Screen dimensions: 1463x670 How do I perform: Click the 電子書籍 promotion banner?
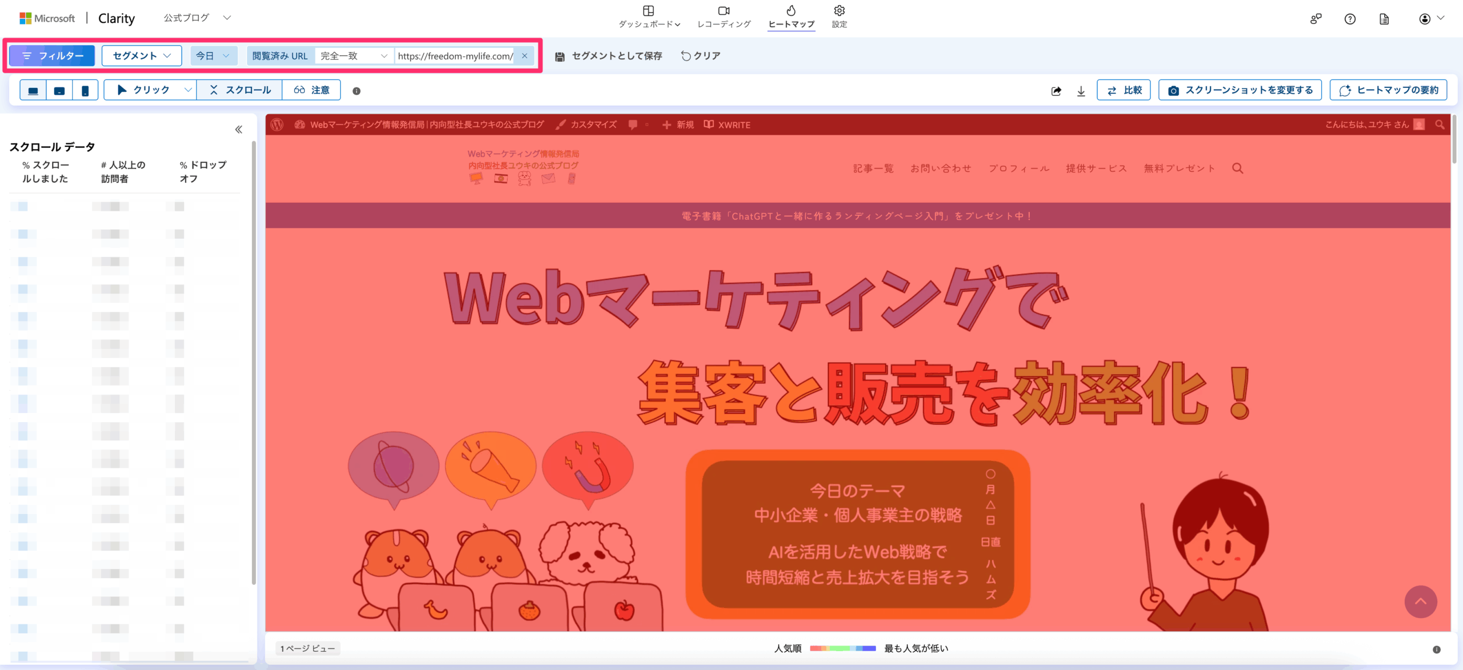tap(857, 216)
